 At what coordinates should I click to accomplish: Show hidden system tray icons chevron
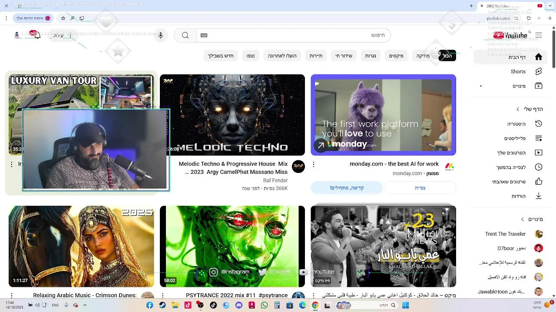[x=85, y=305]
